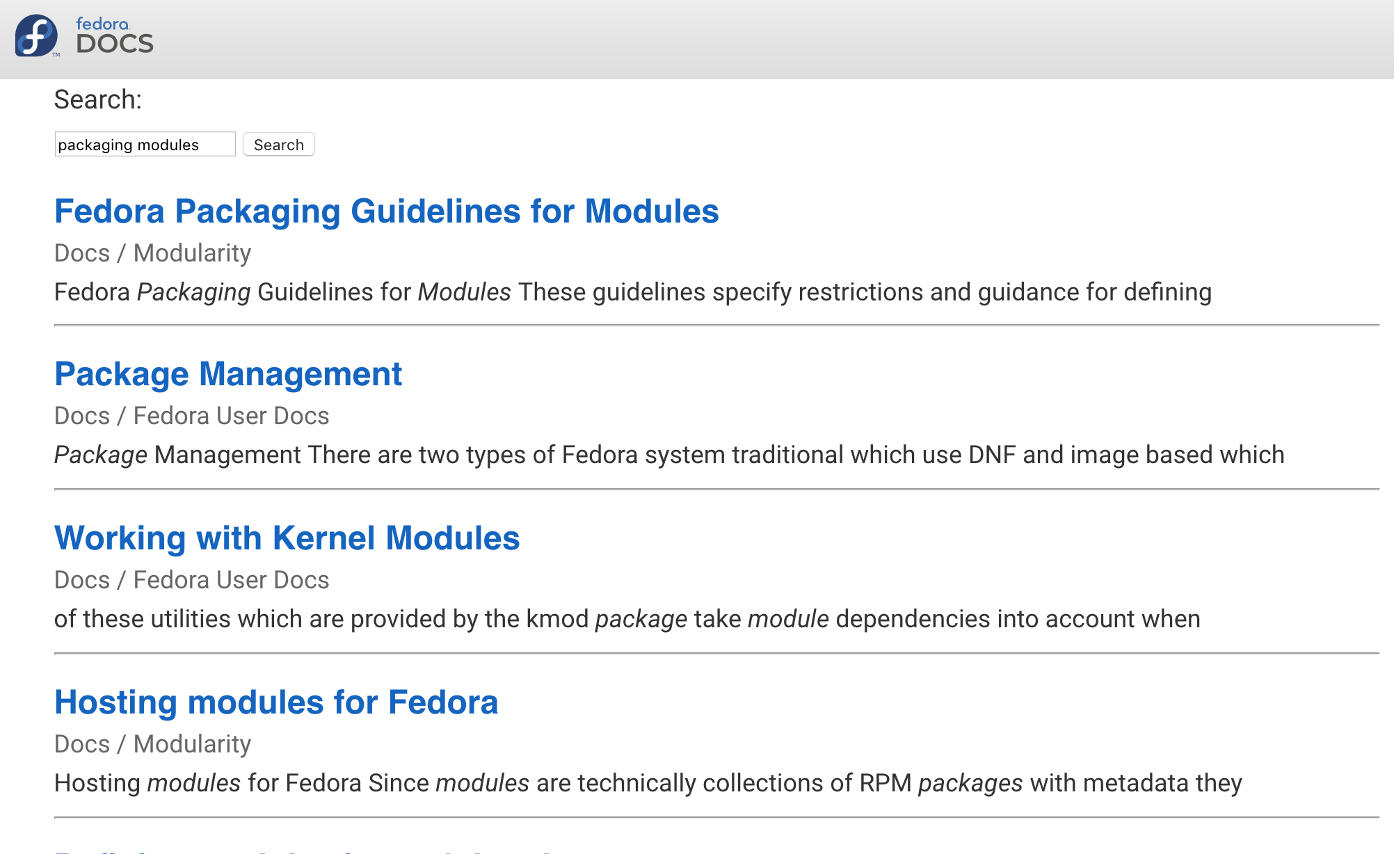This screenshot has width=1394, height=854.
Task: Click the 'Search:' label text
Action: (98, 99)
